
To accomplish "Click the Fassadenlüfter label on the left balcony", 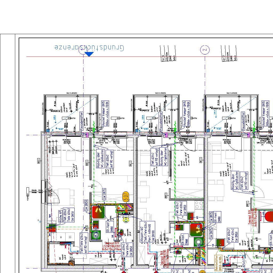I will pos(81,121).
